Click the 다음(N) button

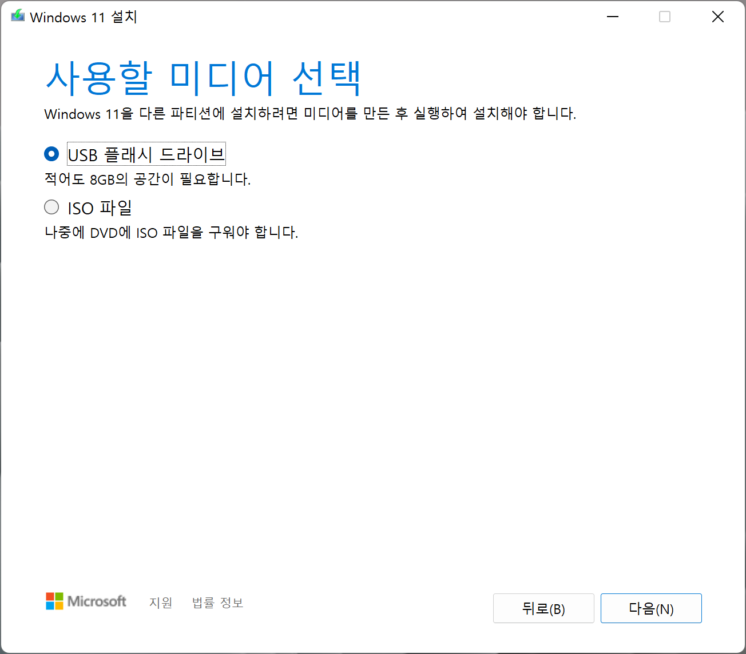coord(651,608)
